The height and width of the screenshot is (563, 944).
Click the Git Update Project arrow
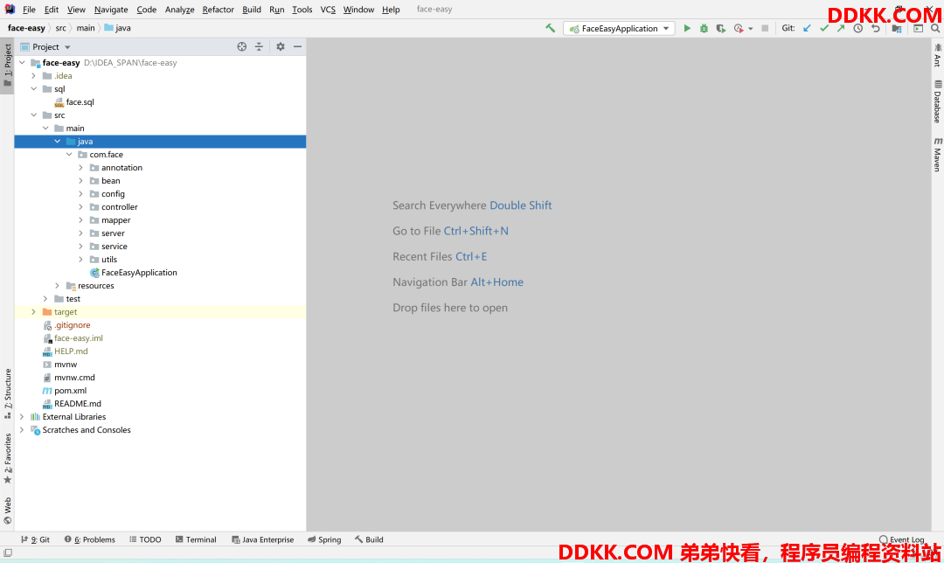point(807,28)
